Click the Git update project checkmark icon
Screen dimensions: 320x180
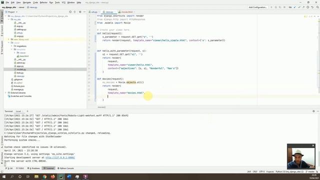[294, 7]
